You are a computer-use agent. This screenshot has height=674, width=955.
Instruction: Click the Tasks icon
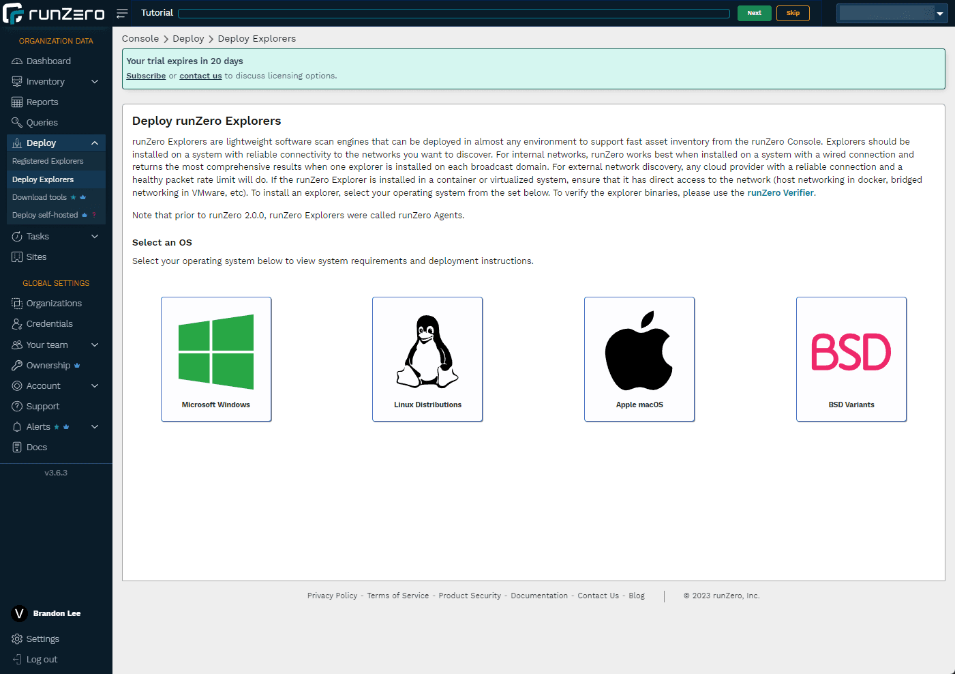17,237
